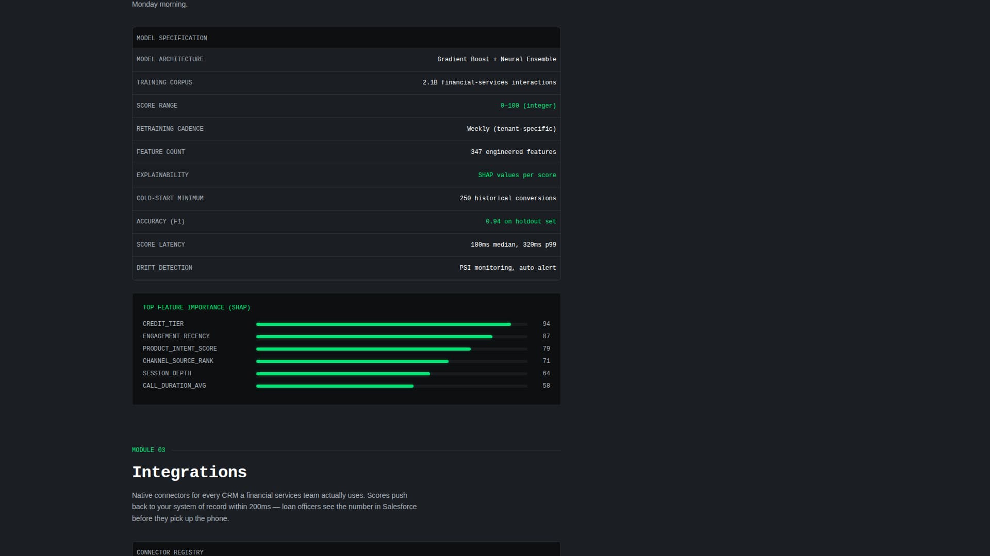990x556 pixels.
Task: Select the SCORE RANGE label
Action: tap(157, 106)
